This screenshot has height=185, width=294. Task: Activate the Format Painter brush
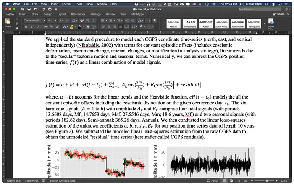tap(17, 28)
